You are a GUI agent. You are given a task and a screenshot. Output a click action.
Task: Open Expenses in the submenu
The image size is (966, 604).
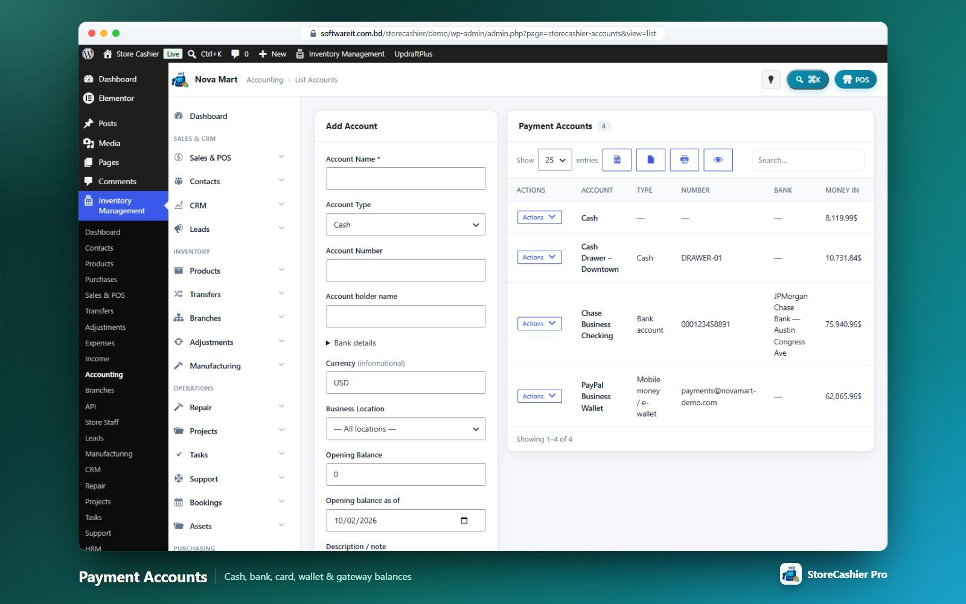100,343
